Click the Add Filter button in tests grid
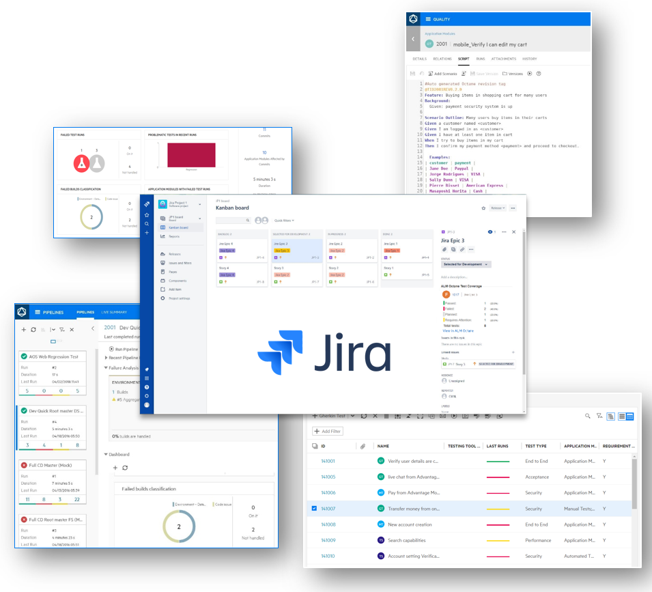 (x=328, y=431)
